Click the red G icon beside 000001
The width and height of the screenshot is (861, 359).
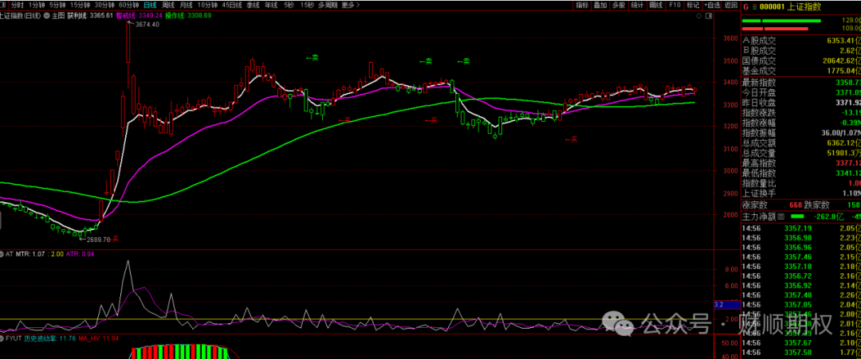pyautogui.click(x=745, y=7)
